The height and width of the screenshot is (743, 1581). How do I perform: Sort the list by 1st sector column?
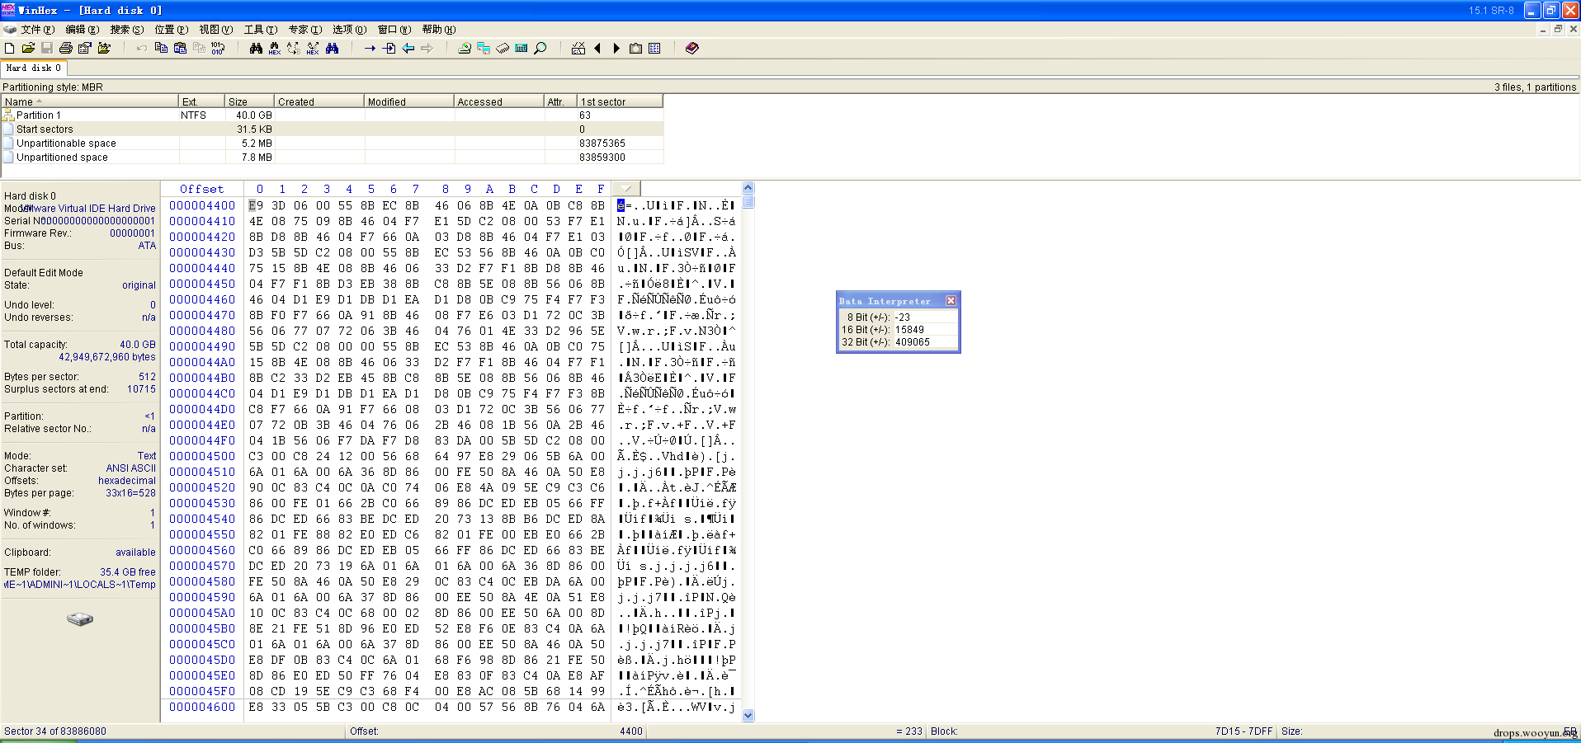(620, 101)
